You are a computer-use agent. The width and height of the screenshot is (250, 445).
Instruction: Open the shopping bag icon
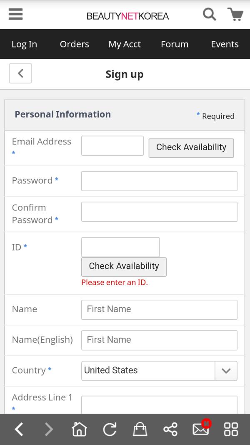pos(140,429)
